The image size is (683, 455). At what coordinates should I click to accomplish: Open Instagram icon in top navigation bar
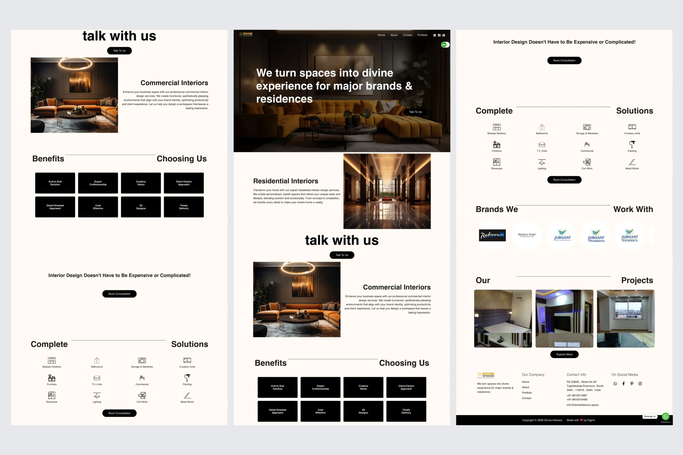[435, 35]
